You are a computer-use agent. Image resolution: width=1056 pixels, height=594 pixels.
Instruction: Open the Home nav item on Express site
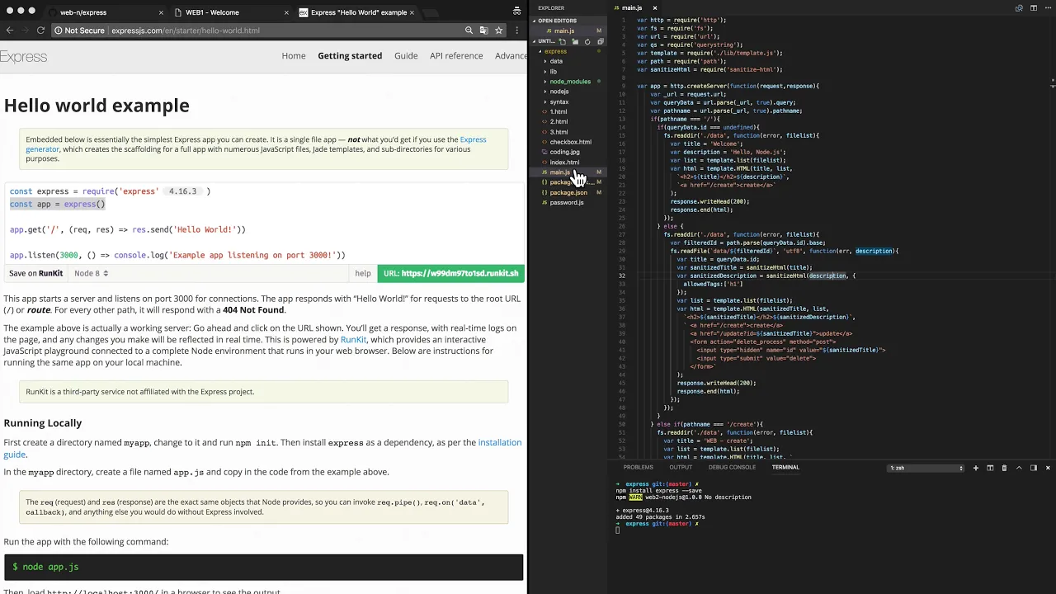point(294,56)
